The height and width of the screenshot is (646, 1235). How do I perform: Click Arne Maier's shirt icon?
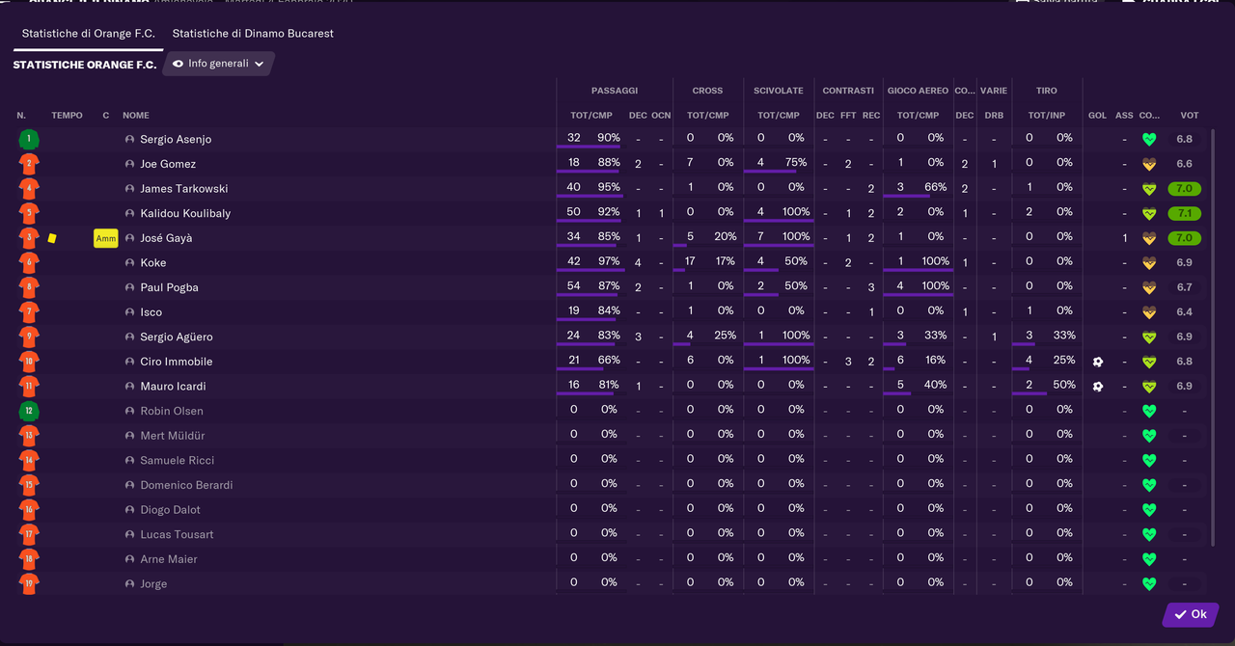click(29, 559)
